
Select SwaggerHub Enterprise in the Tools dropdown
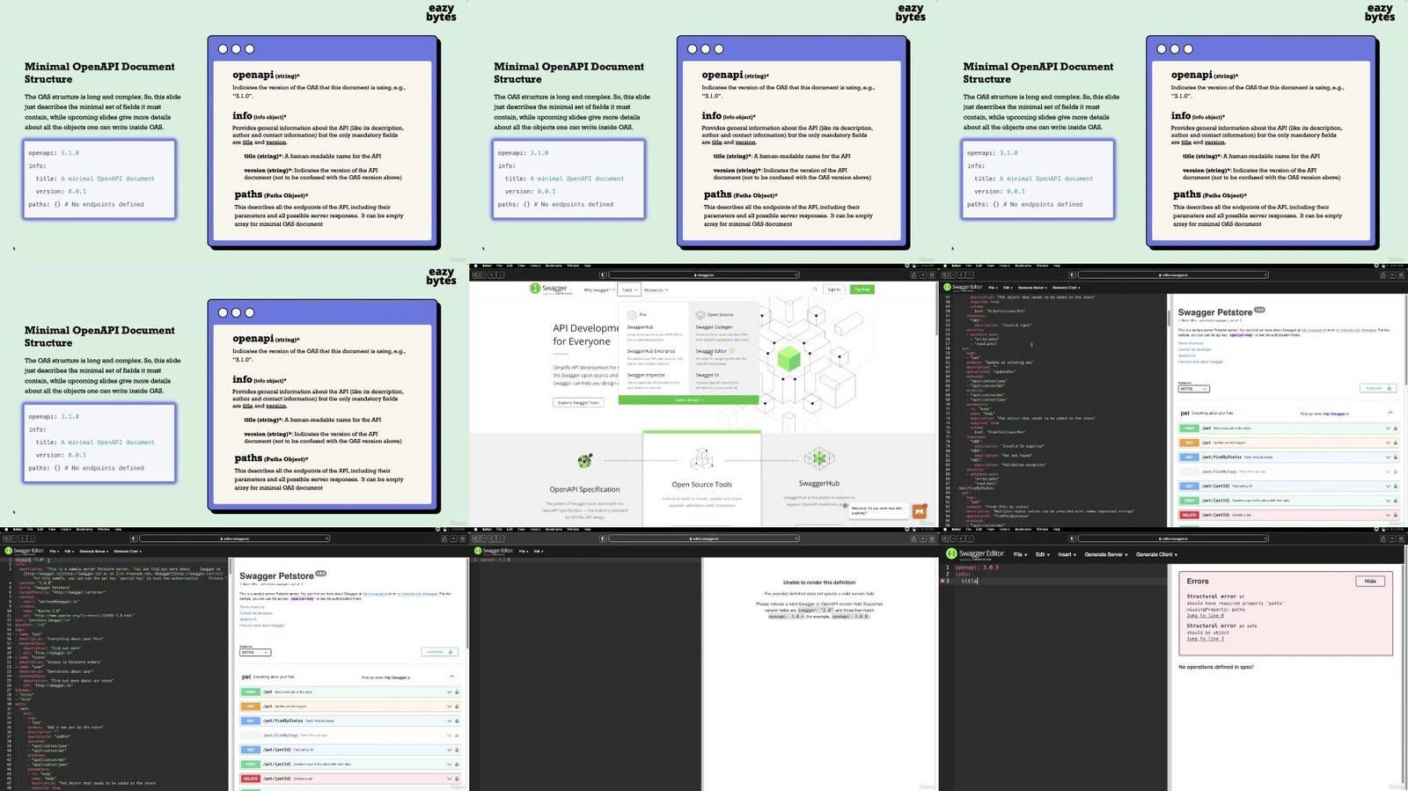point(650,351)
